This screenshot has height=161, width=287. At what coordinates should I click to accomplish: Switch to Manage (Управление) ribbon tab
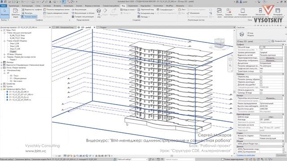pyautogui.click(x=133, y=6)
